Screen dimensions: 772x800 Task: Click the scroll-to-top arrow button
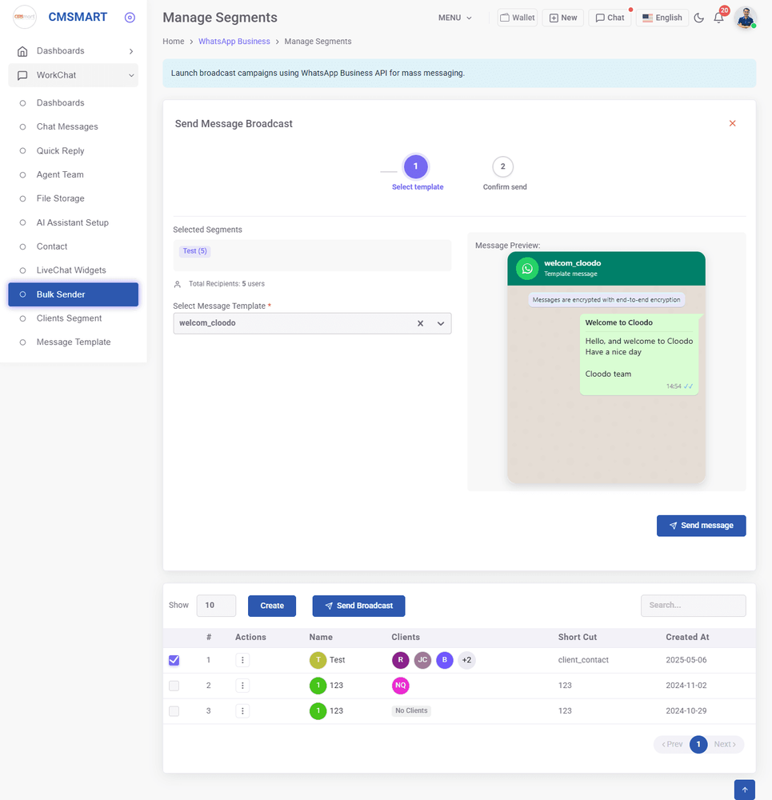pos(744,790)
